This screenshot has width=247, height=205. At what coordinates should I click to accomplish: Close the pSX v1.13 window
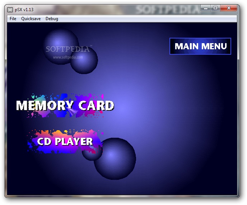(x=229, y=8)
